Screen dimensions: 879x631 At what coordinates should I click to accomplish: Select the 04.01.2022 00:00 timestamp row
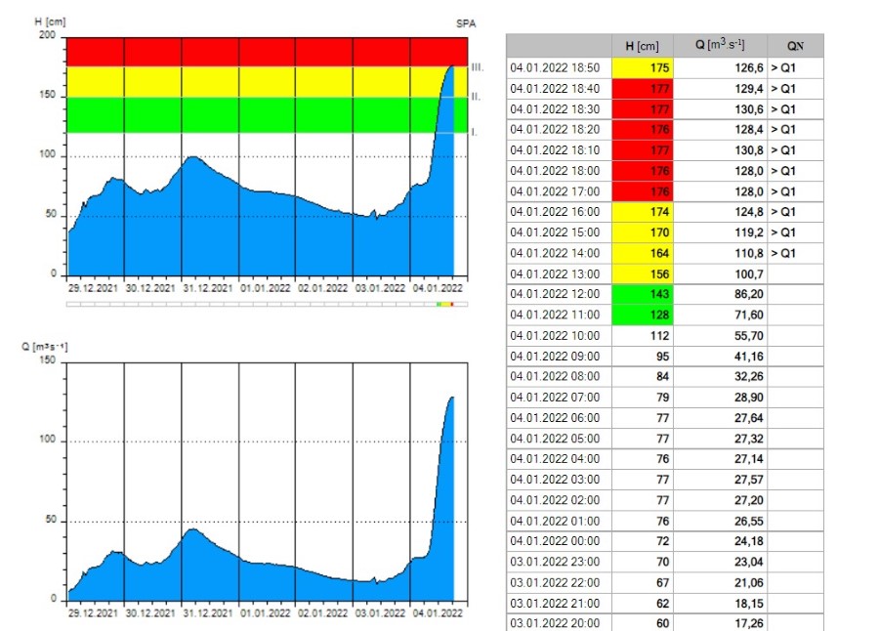tap(558, 541)
